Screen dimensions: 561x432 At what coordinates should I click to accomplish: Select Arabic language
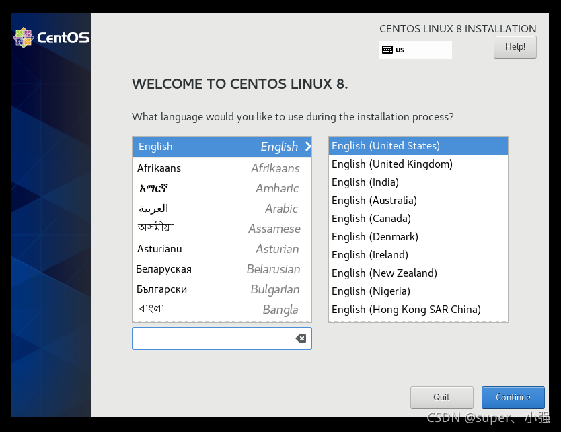click(x=222, y=209)
